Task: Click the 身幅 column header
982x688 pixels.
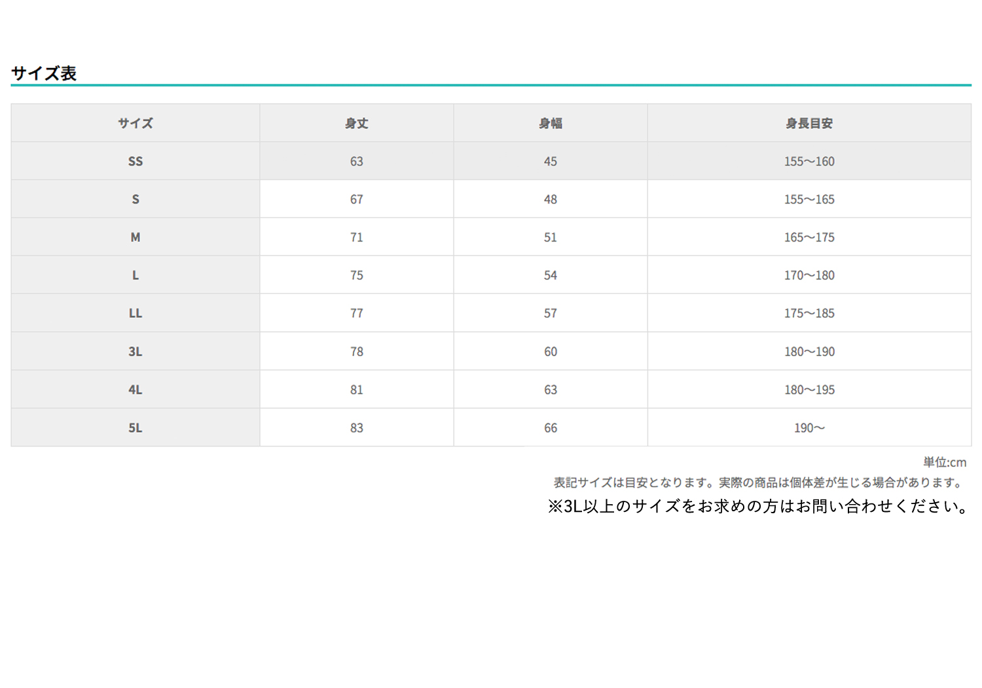Action: coord(550,123)
